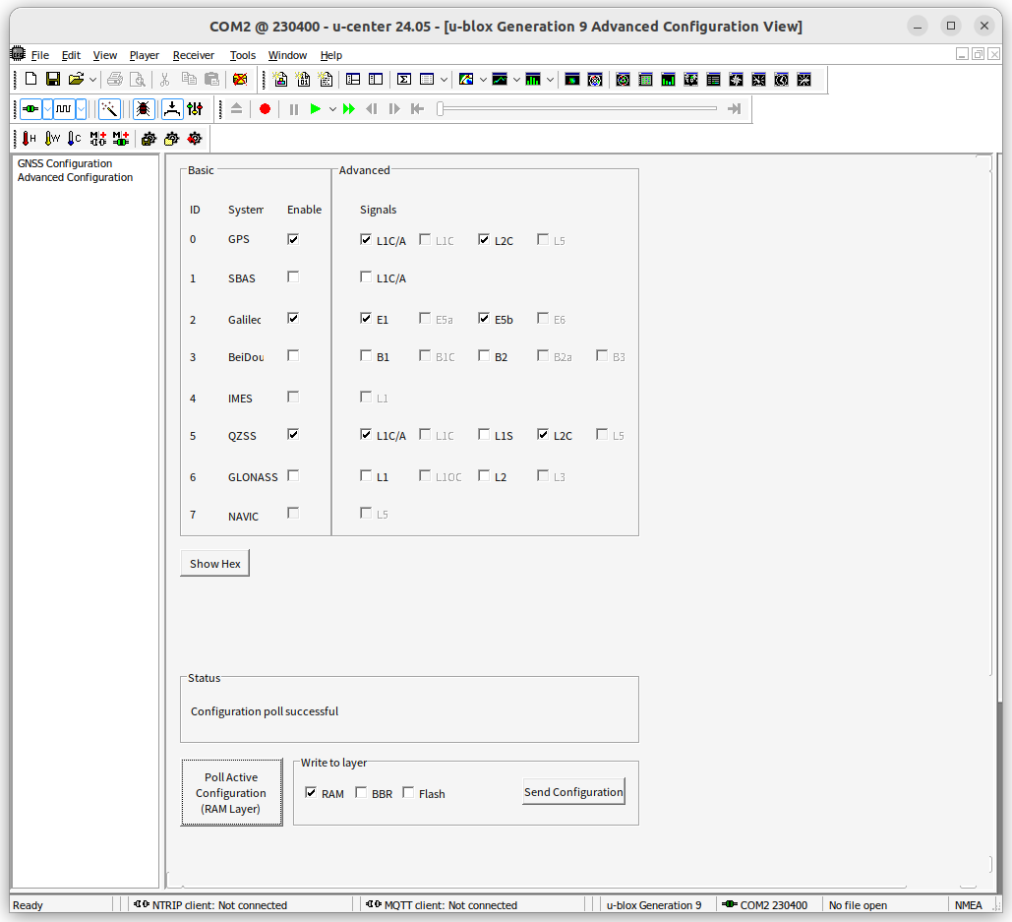Uncheck the GPS L2C signal checkbox

tap(484, 239)
